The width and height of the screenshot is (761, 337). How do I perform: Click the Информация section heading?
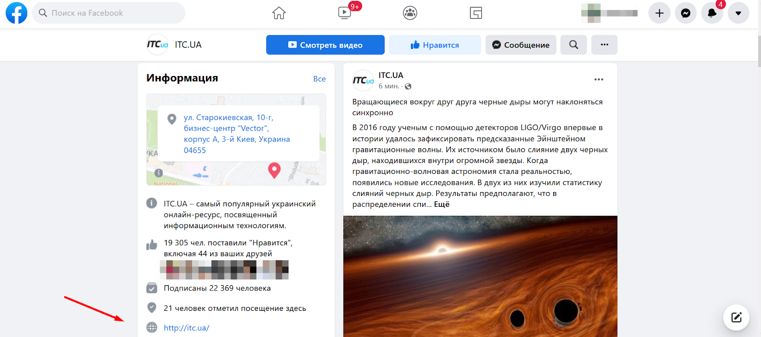(182, 78)
